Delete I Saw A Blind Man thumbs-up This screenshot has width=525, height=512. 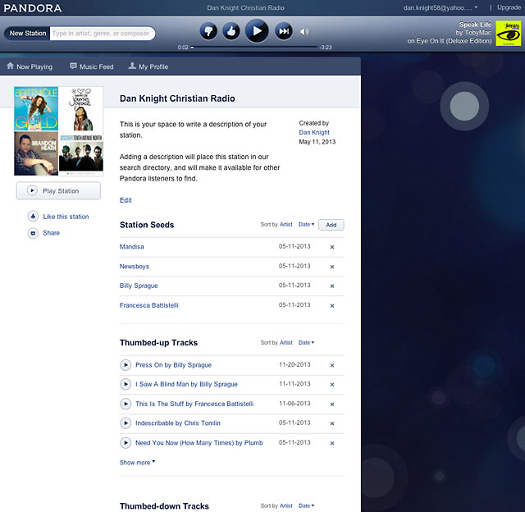(332, 385)
